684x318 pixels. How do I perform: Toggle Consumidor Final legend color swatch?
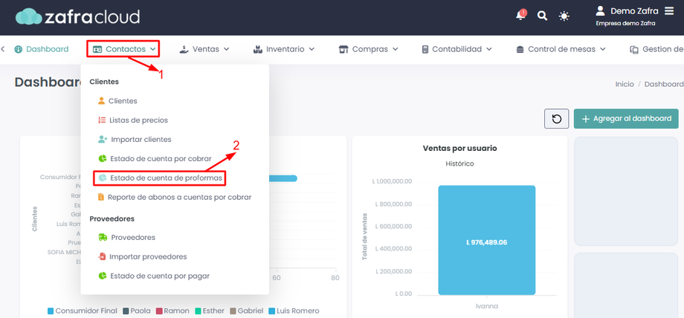coord(51,311)
